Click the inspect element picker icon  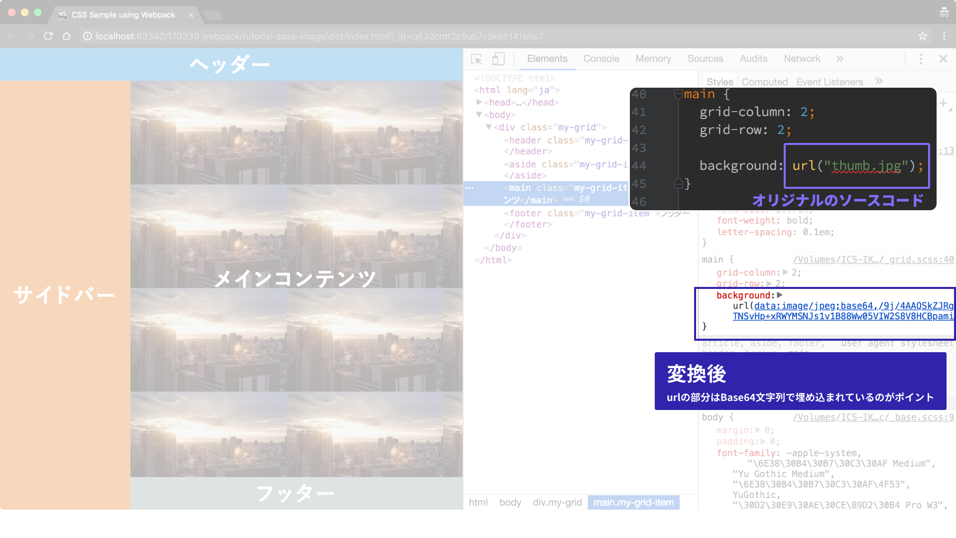point(477,59)
